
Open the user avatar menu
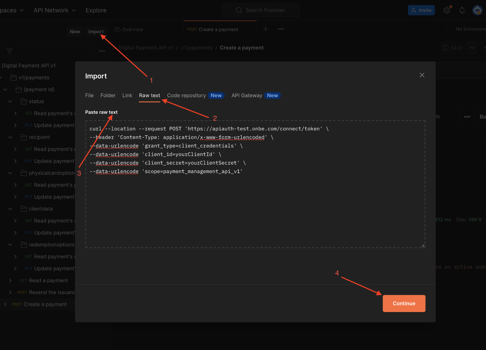pos(477,10)
